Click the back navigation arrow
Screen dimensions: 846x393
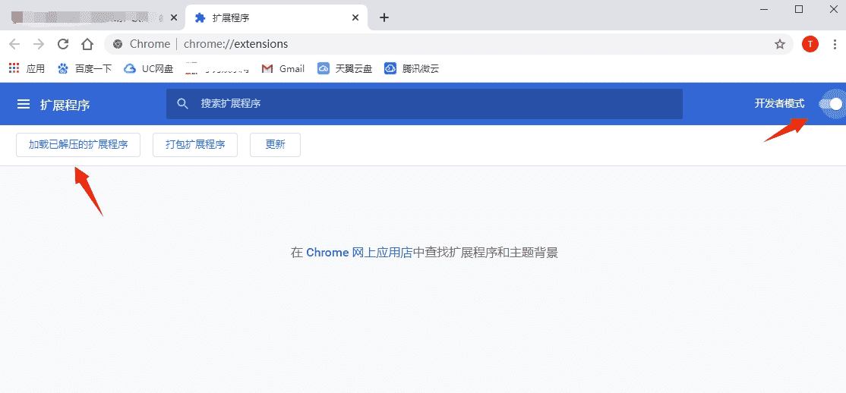tap(14, 44)
